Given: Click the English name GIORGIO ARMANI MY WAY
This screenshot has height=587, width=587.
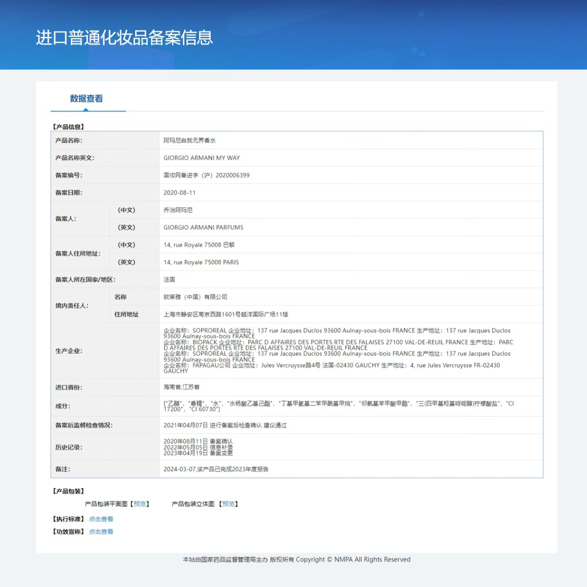Looking at the screenshot, I should [202, 158].
